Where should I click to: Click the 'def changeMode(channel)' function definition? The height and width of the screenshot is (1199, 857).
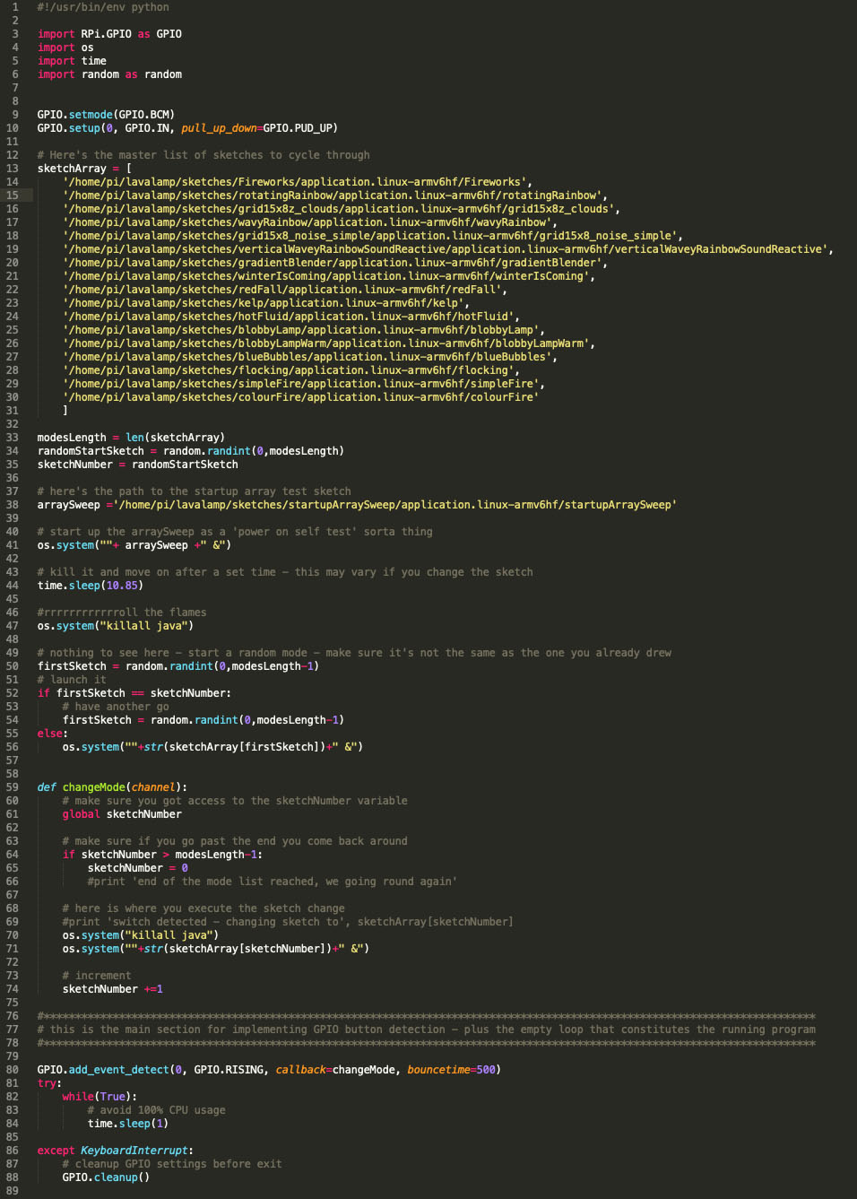[x=112, y=787]
